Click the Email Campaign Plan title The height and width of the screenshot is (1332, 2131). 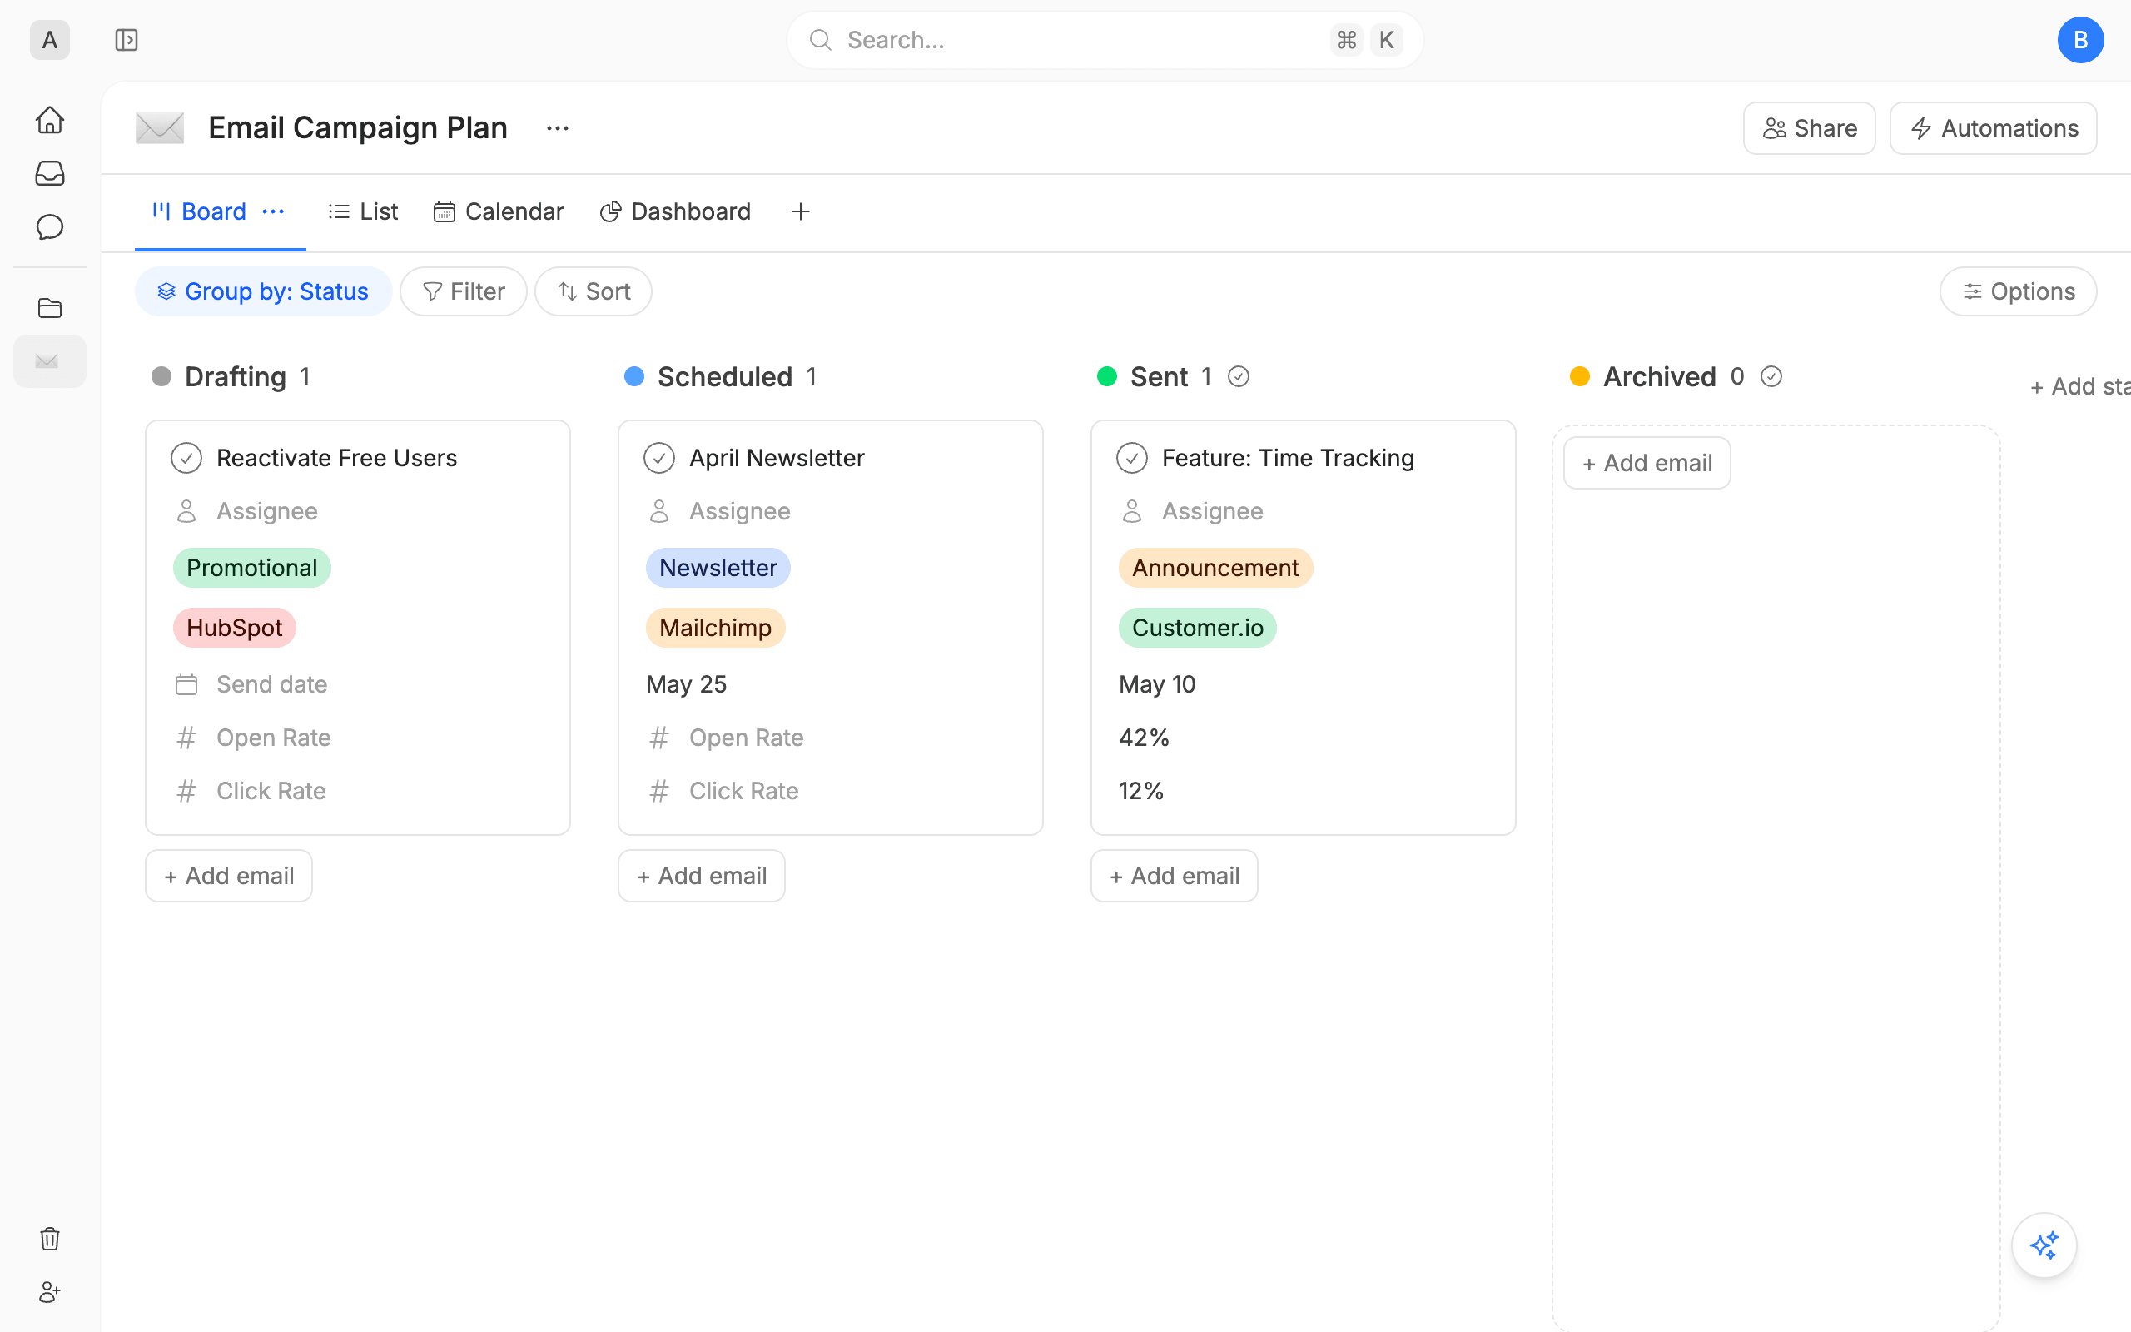tap(357, 127)
